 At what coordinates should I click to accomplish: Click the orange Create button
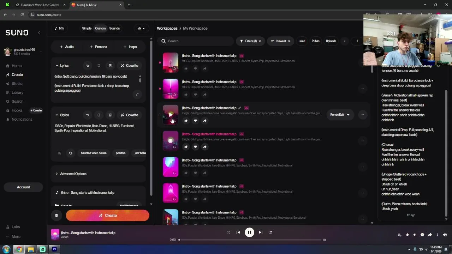click(107, 216)
